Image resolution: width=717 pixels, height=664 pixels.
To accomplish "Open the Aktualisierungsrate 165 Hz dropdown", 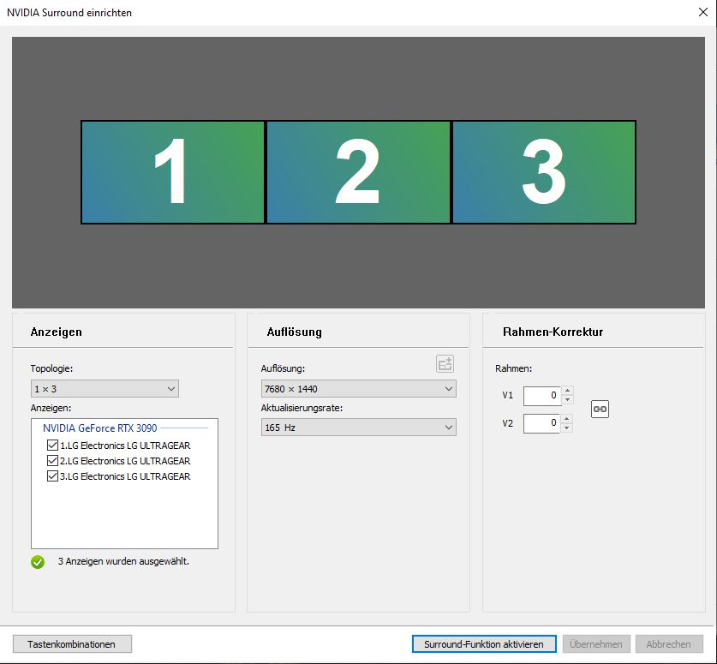I will click(358, 428).
